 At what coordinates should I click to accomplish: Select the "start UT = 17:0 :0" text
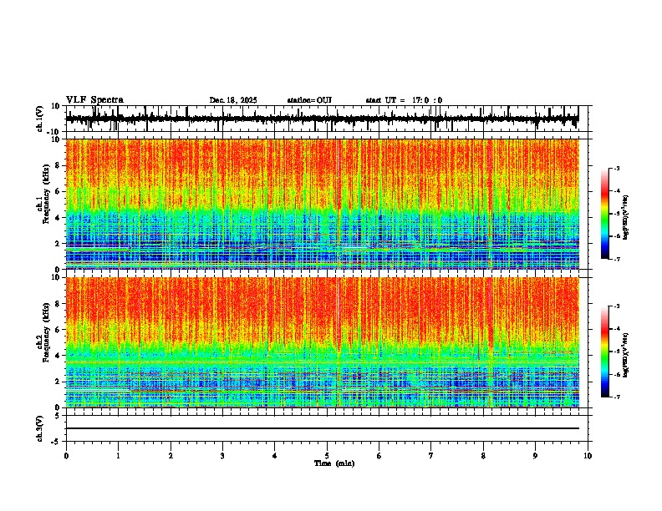click(404, 100)
